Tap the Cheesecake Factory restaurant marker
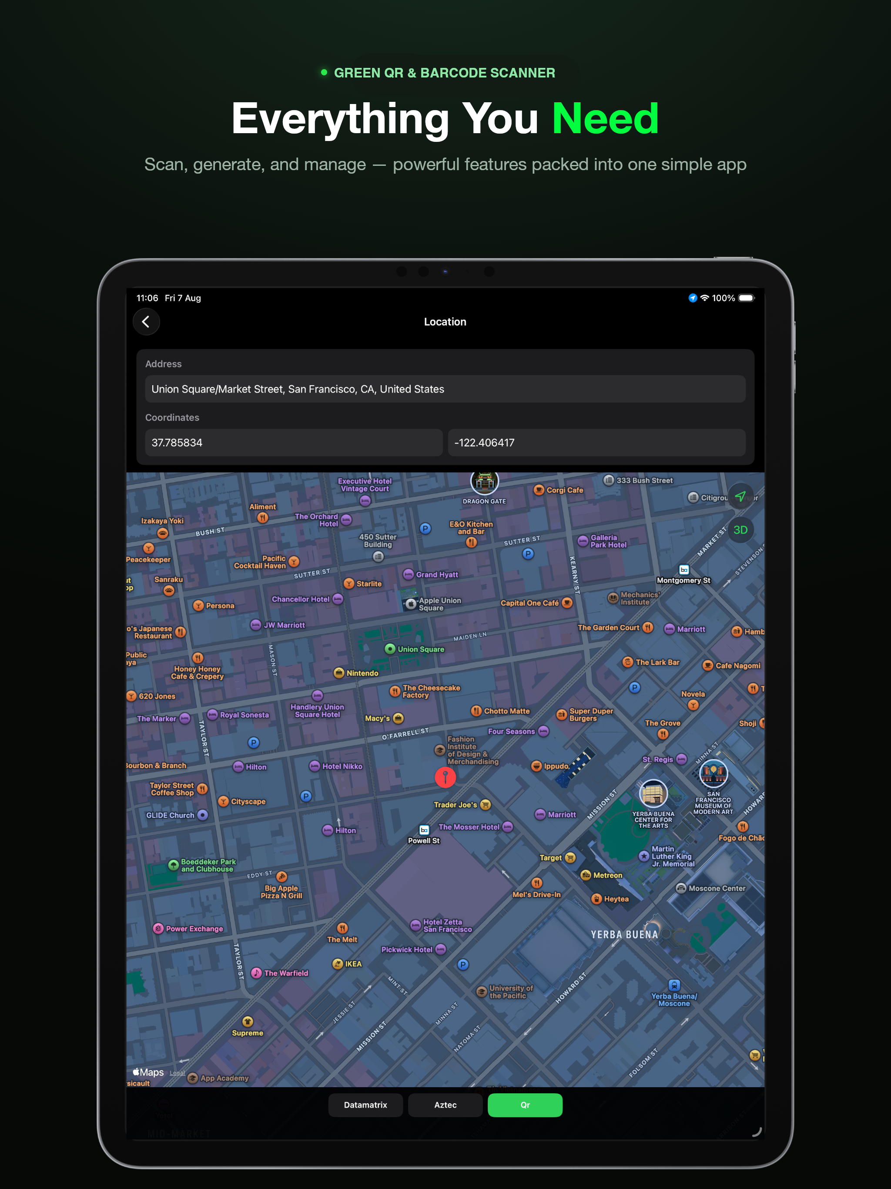891x1189 pixels. (395, 691)
